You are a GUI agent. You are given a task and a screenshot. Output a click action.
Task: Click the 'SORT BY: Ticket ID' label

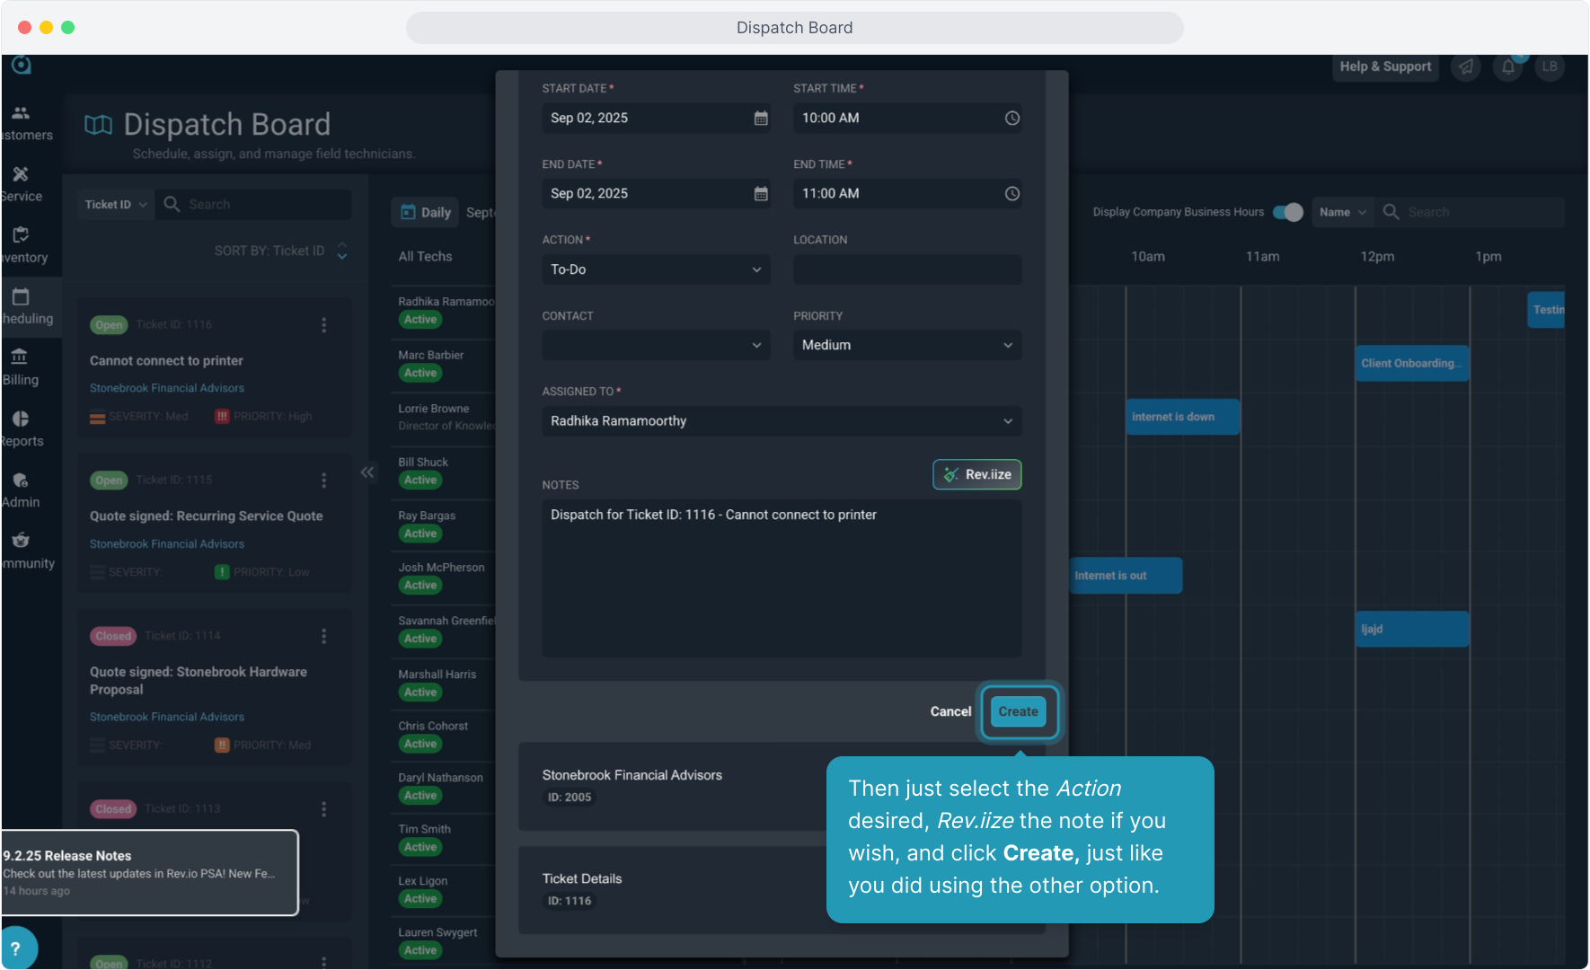pyautogui.click(x=269, y=251)
